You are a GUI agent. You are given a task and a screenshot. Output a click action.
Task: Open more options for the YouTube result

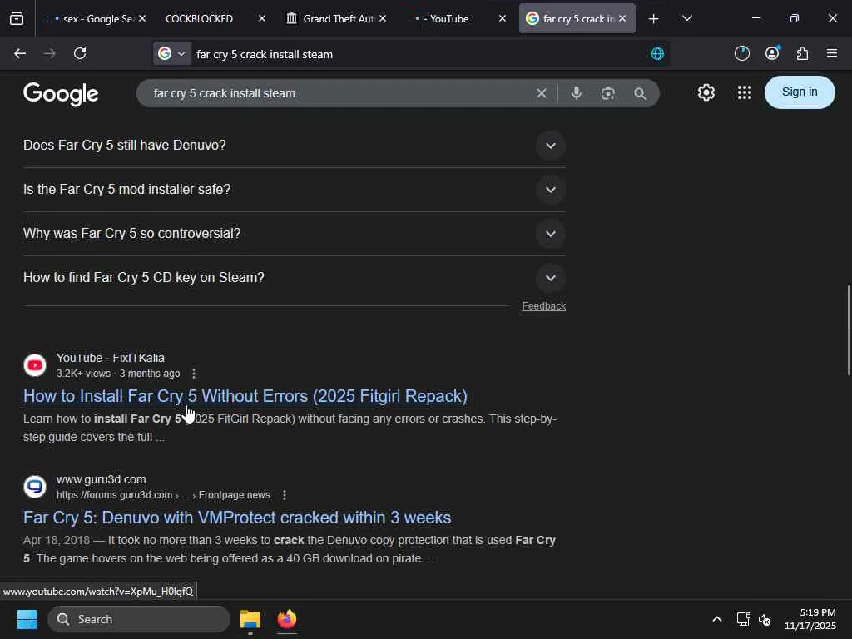[194, 374]
